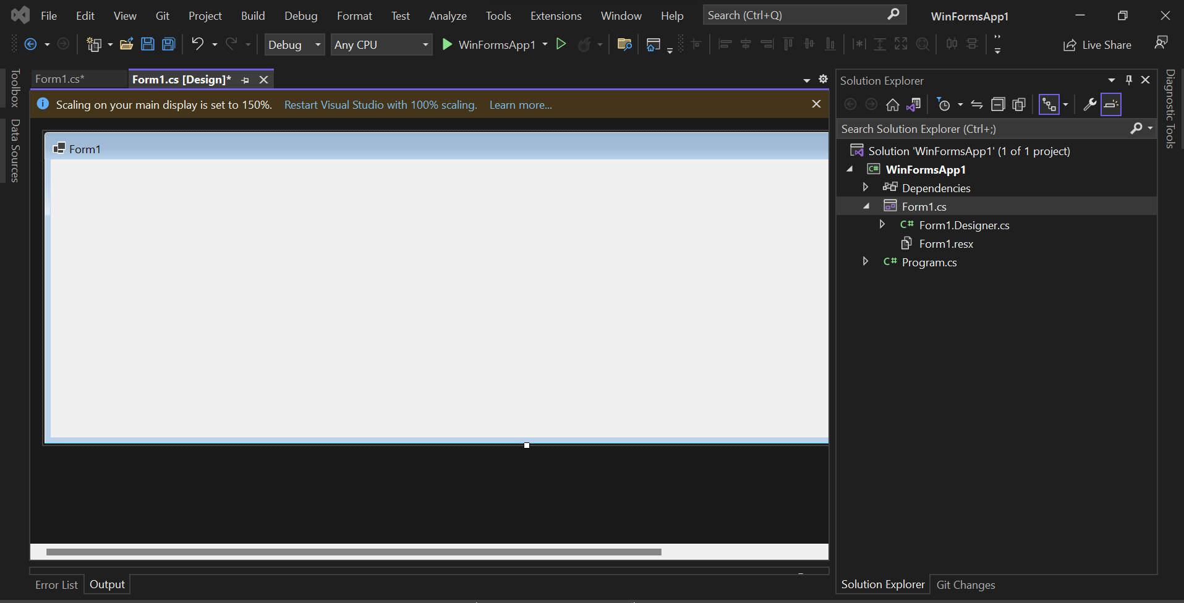Open the Navigate Backward dropdown arrow
The image size is (1184, 603).
(x=47, y=44)
